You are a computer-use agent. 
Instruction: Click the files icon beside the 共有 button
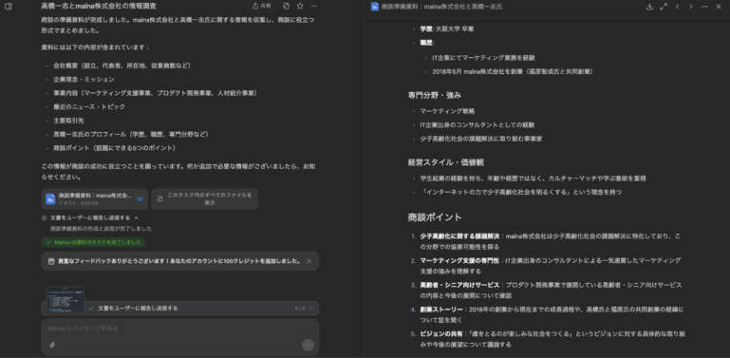[287, 6]
